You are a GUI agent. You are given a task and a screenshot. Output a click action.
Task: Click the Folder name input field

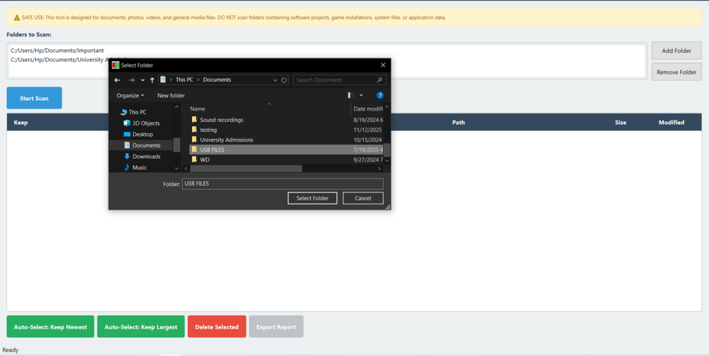click(x=283, y=184)
